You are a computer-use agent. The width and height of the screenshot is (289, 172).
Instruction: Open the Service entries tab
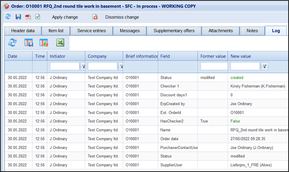[x=91, y=31]
